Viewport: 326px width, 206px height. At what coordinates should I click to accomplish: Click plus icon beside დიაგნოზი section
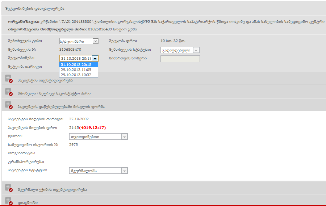click(9, 201)
